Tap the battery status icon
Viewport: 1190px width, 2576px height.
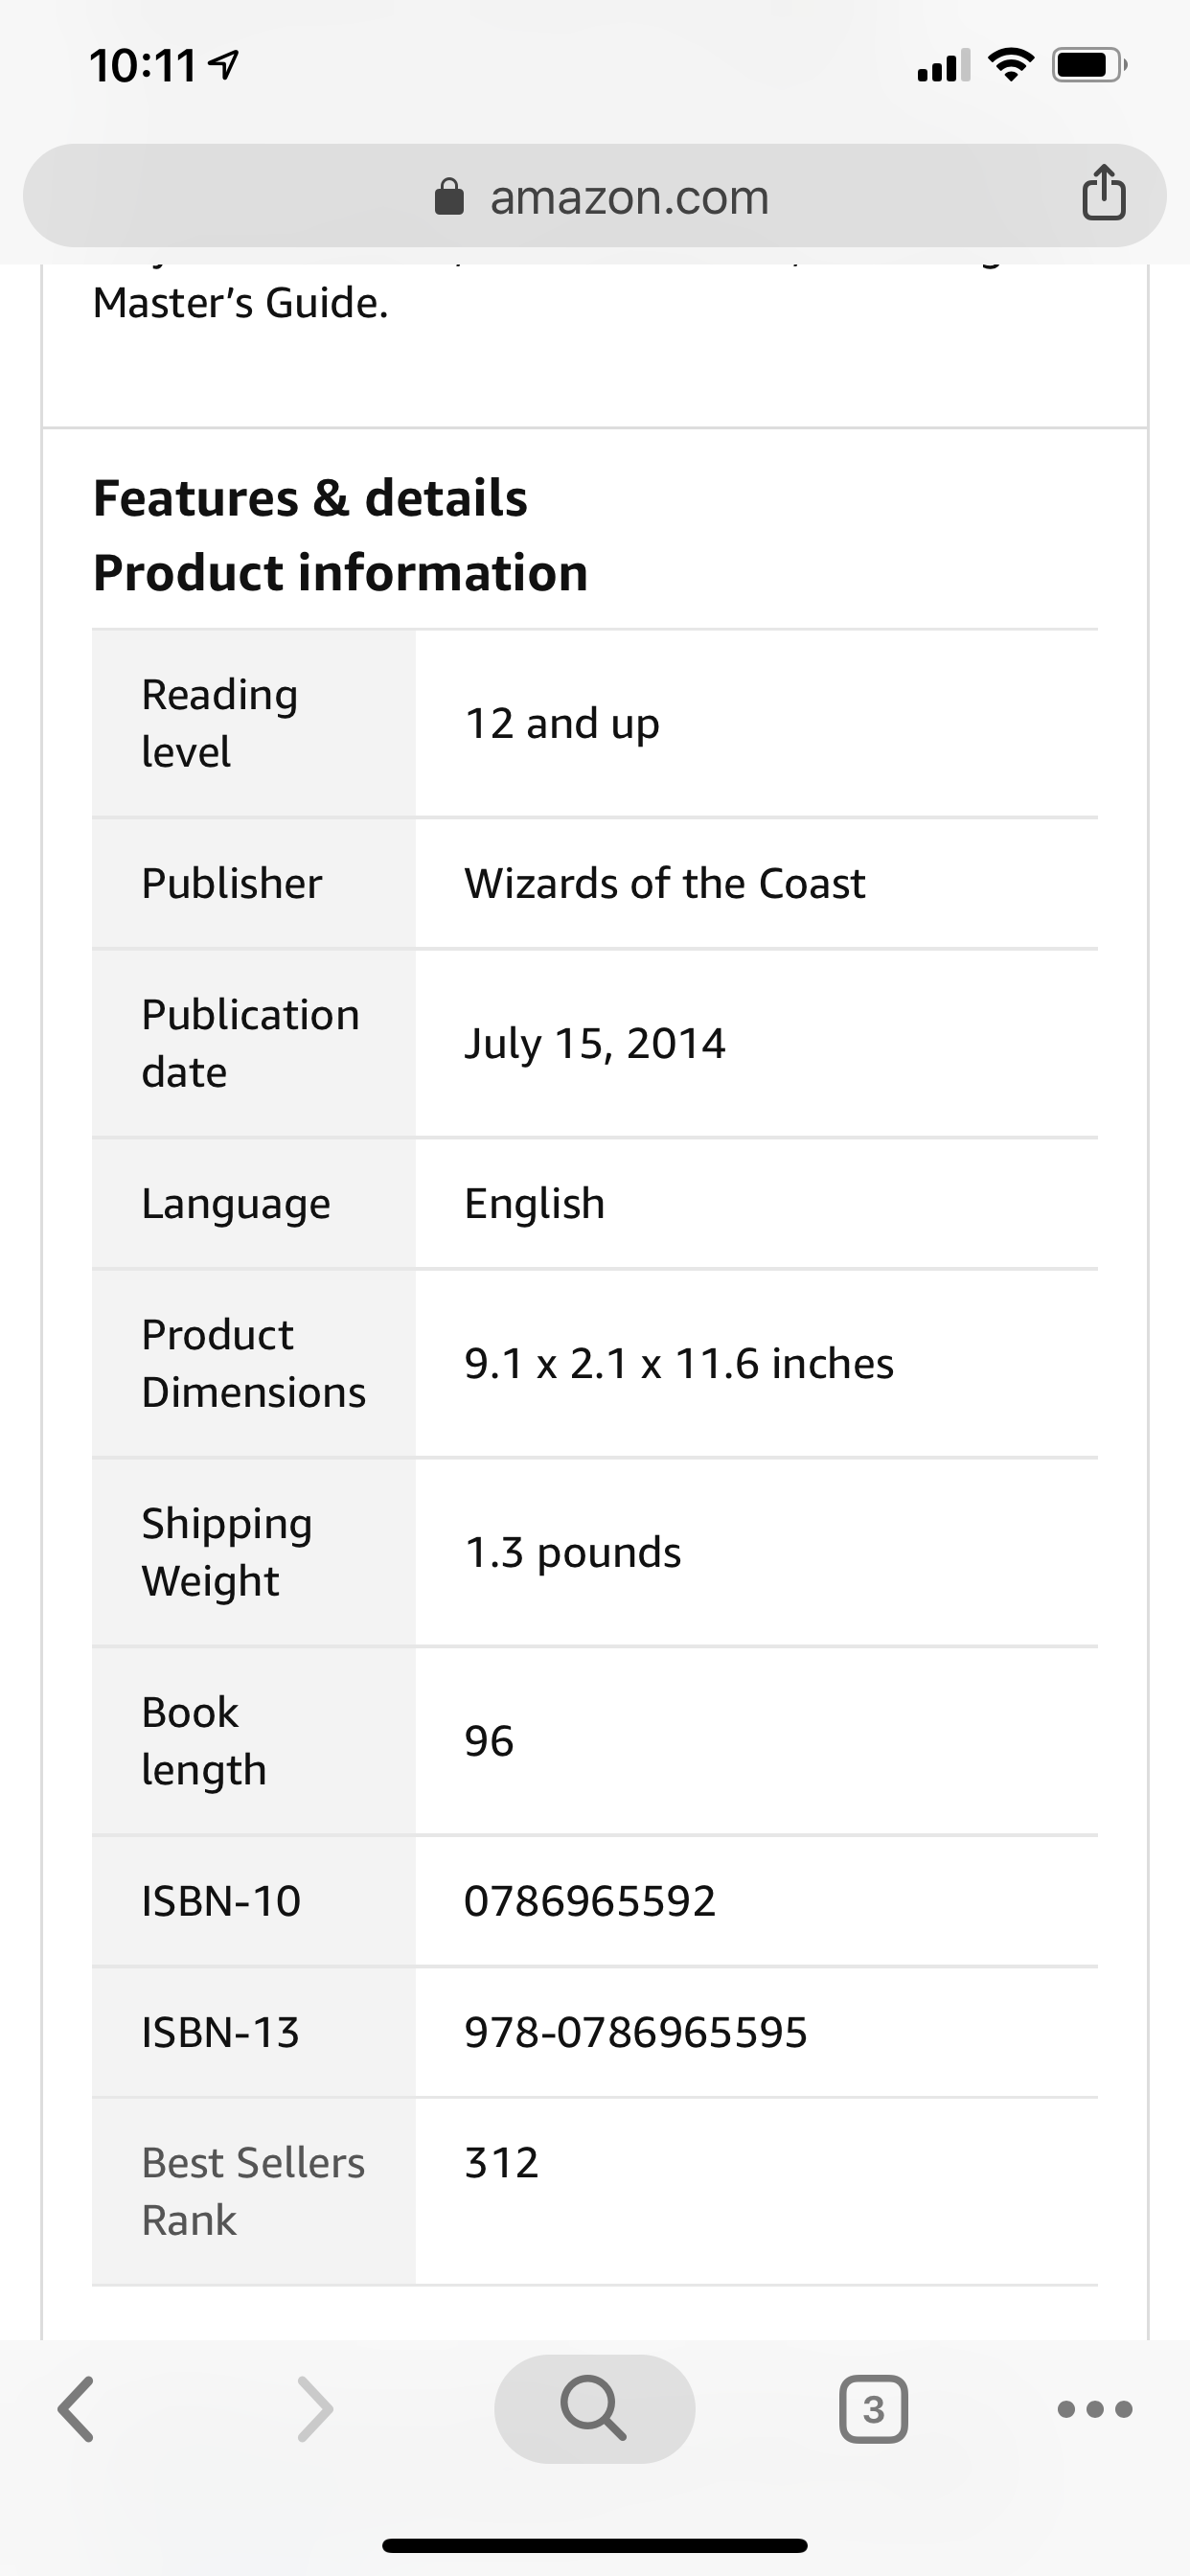pyautogui.click(x=1090, y=66)
